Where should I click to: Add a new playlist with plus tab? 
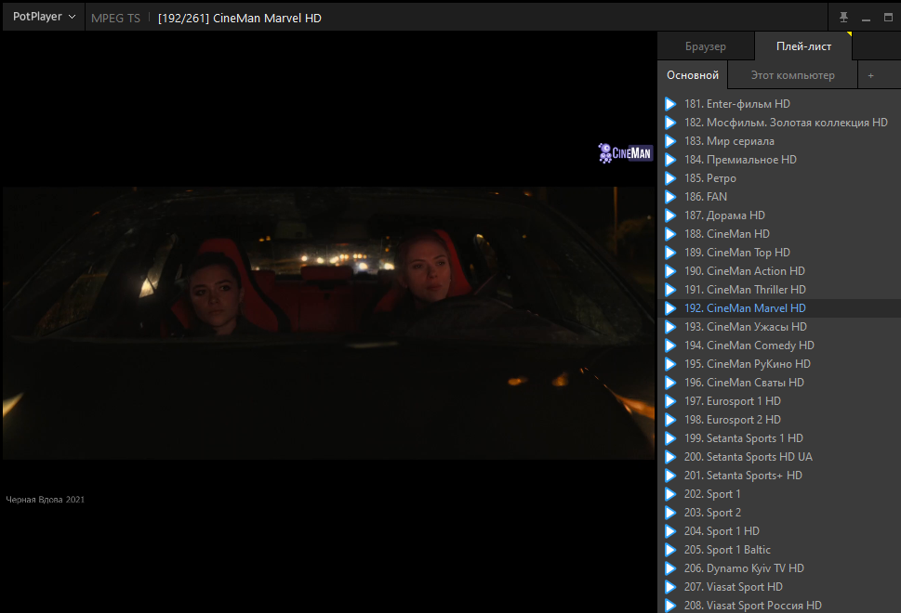point(870,75)
